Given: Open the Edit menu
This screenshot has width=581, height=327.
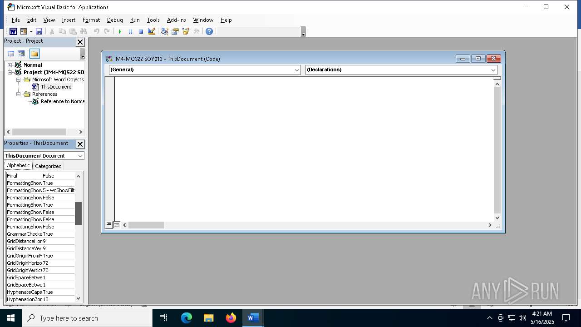Looking at the screenshot, I should [x=32, y=20].
